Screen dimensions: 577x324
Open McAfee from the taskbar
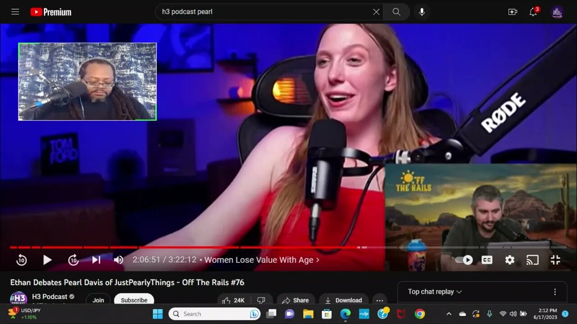(x=401, y=314)
